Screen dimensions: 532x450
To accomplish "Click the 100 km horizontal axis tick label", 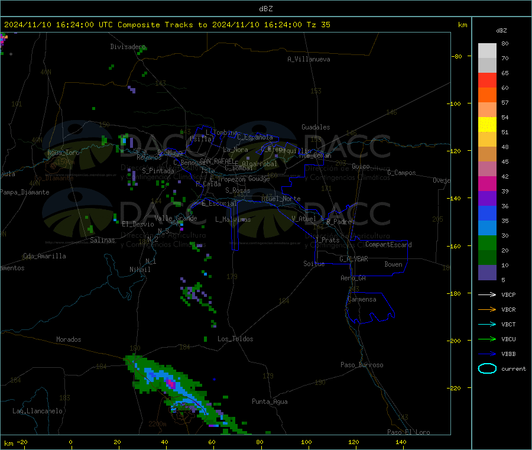I will pos(306,442).
